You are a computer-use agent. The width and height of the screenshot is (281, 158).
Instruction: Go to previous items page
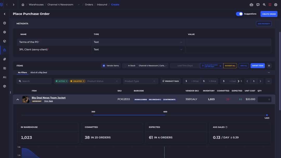(x=247, y=81)
